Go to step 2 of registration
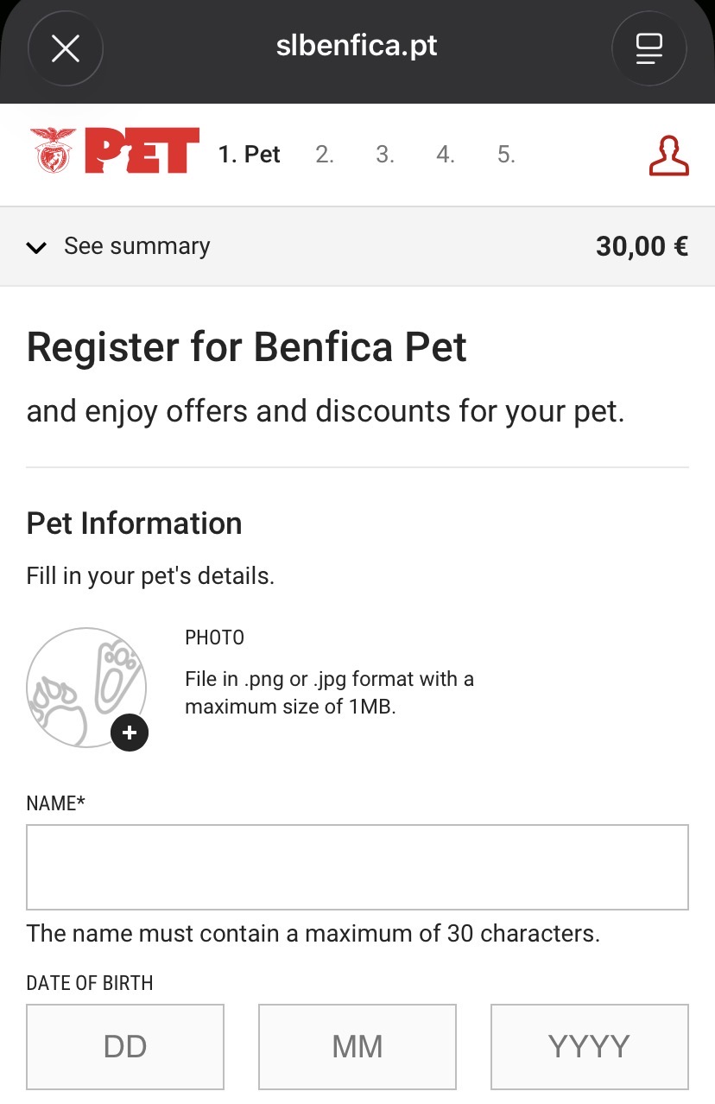Viewport: 715px width, 1104px height. click(325, 155)
